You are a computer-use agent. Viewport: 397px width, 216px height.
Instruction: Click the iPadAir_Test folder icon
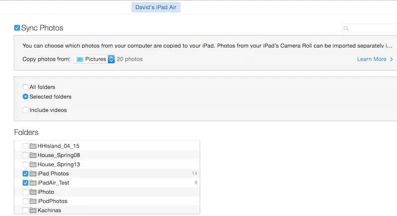[x=33, y=183]
